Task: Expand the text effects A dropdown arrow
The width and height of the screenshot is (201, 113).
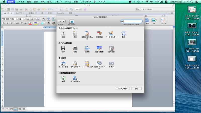Action: [44, 23]
